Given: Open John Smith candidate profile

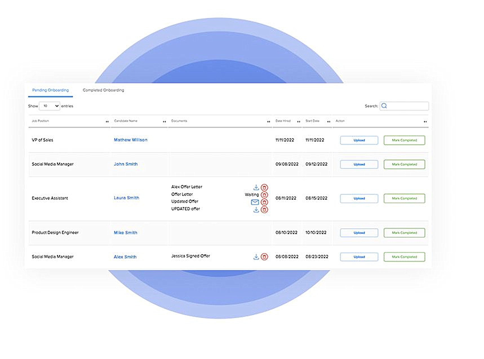Looking at the screenshot, I should pos(126,164).
